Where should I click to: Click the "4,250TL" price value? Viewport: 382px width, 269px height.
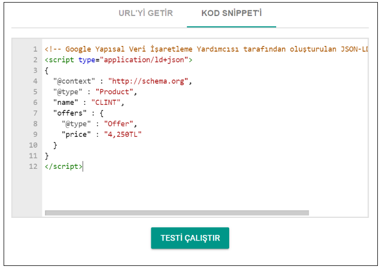click(x=123, y=134)
